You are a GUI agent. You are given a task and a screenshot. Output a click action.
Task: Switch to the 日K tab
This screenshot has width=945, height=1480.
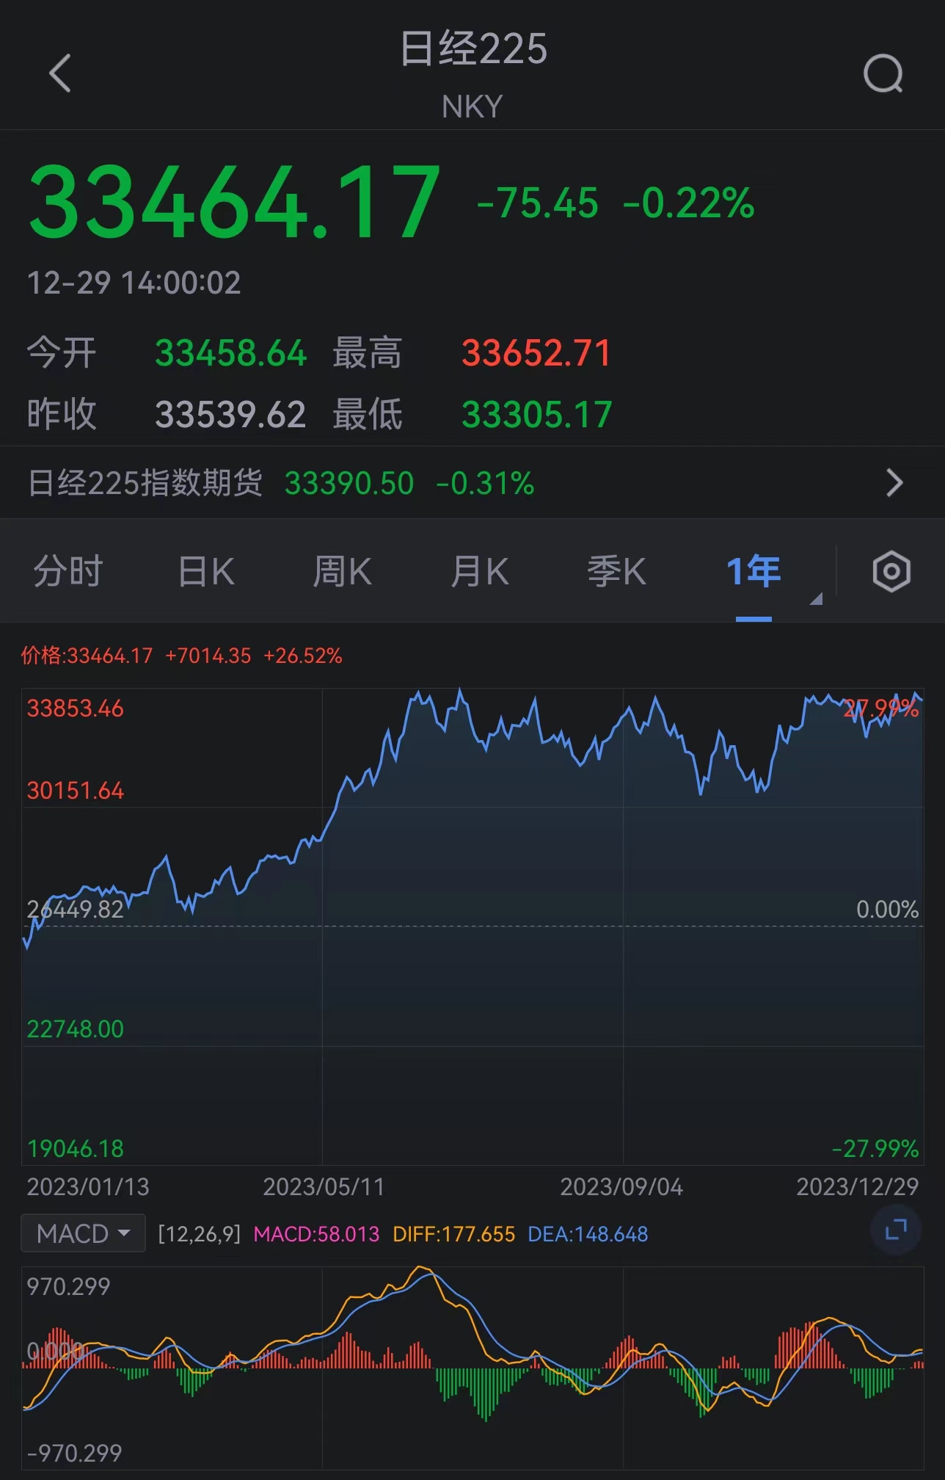206,571
